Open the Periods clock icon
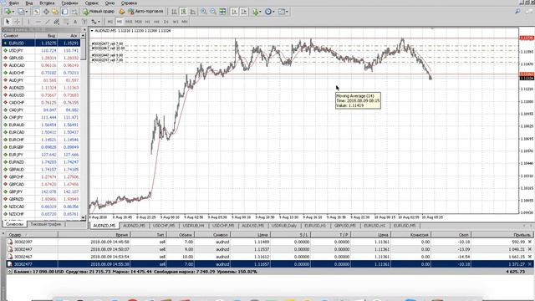This screenshot has width=535, height=301. [268, 12]
